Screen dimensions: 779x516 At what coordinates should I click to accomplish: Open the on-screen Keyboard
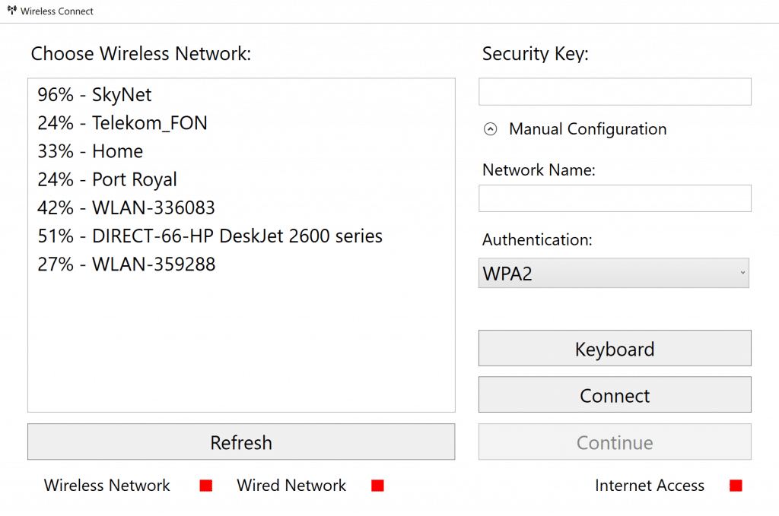click(x=615, y=348)
